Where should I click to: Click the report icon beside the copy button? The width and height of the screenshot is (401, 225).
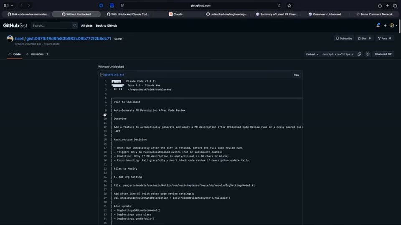tap(368, 54)
